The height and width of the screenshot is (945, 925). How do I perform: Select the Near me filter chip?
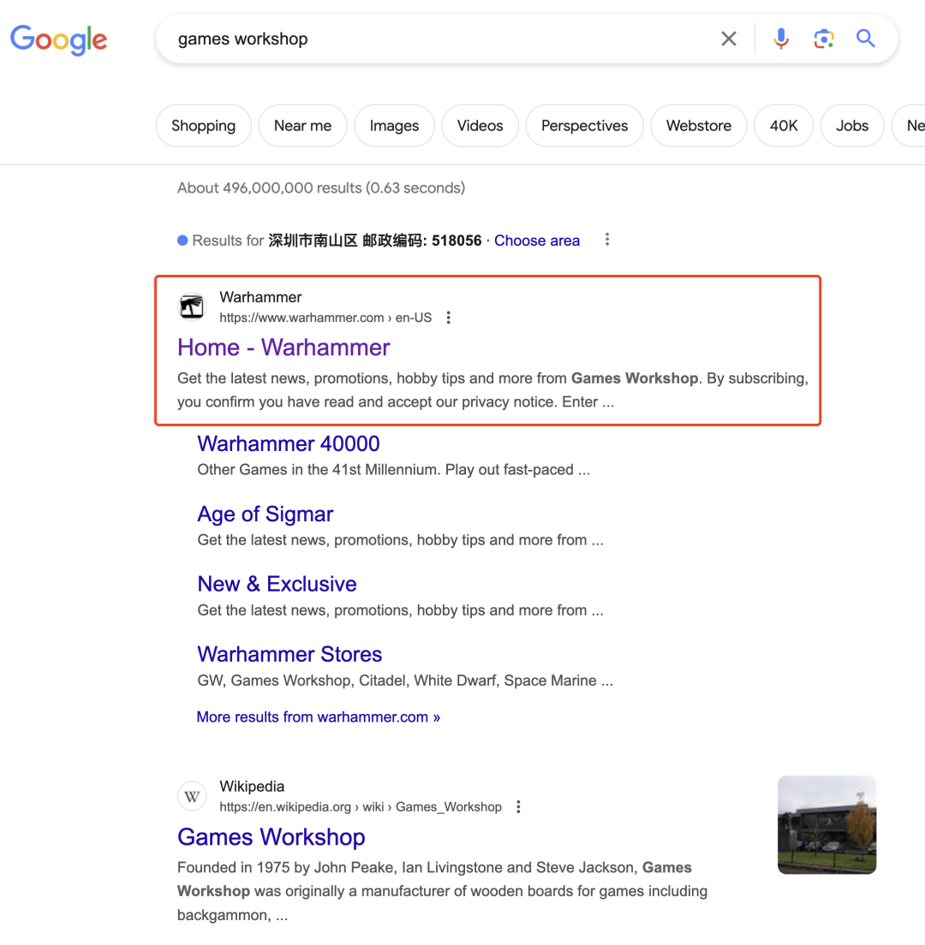click(302, 125)
